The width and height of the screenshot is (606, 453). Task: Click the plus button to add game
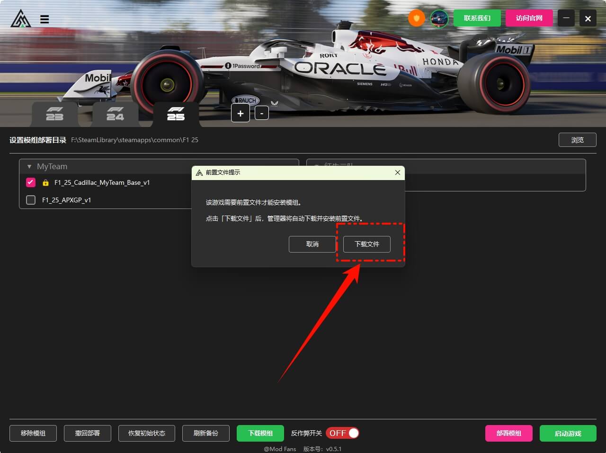pos(241,113)
